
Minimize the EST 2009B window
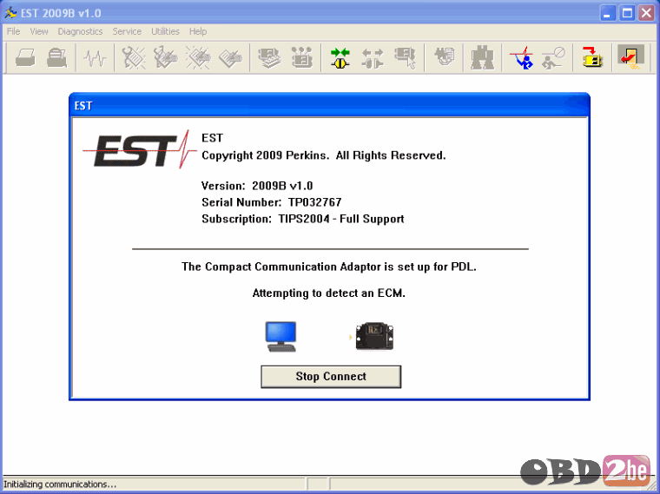coord(607,13)
